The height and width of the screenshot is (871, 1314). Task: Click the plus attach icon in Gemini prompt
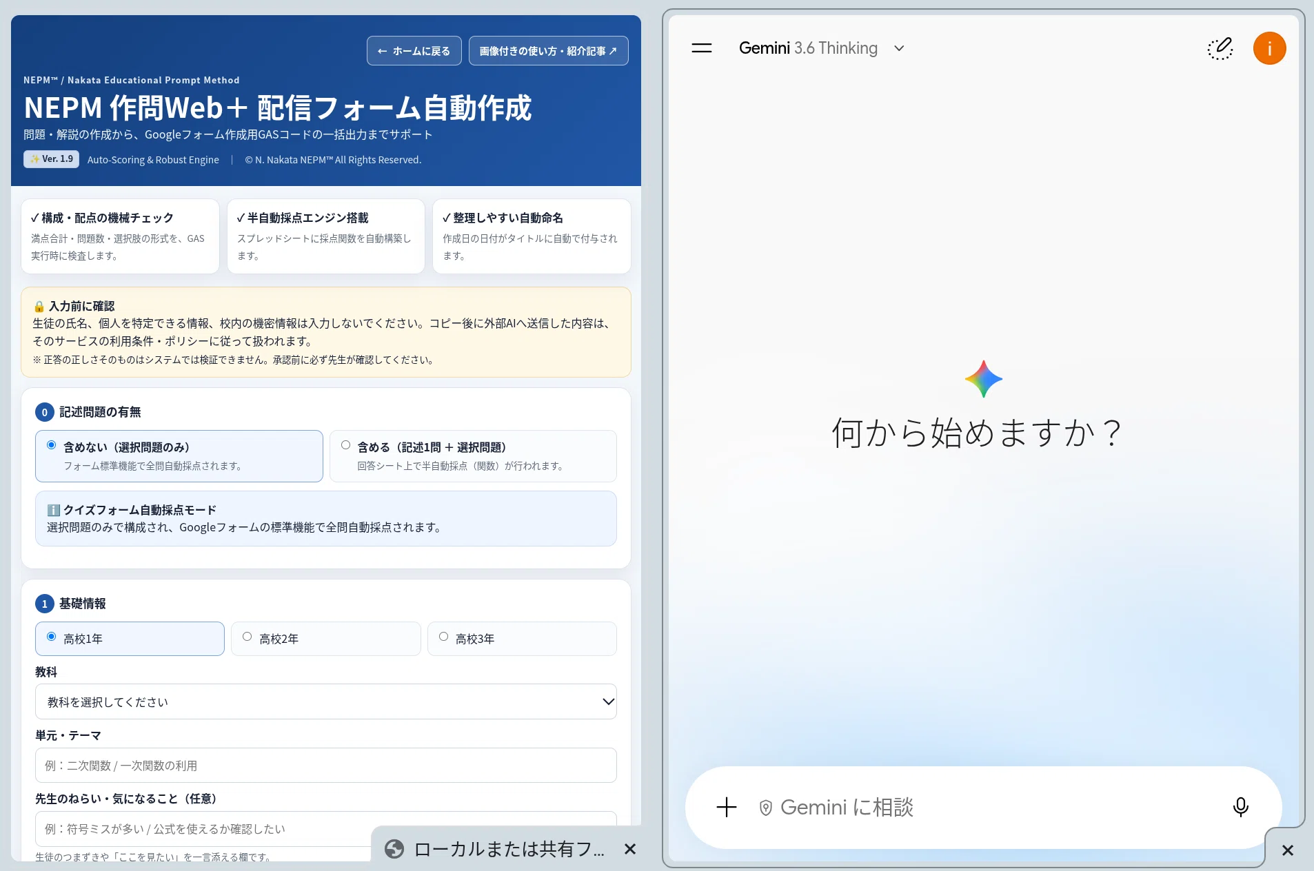(x=727, y=807)
